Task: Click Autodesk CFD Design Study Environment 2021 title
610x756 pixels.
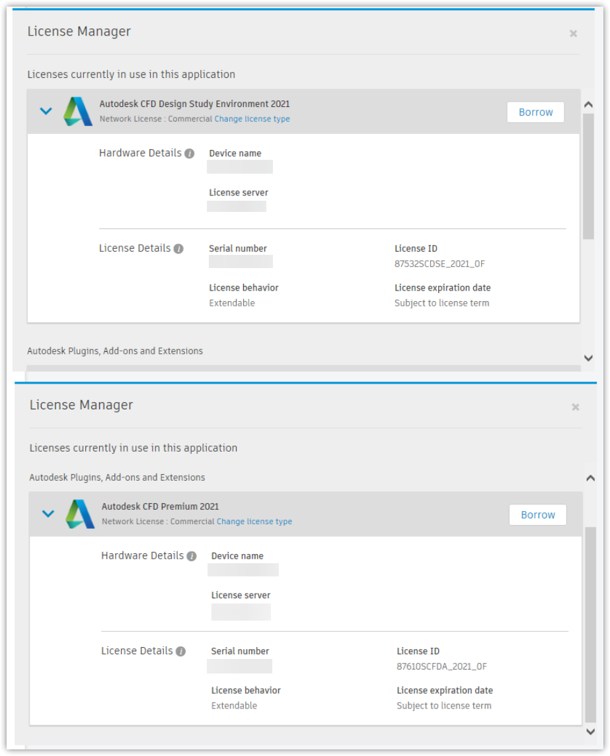Action: point(194,104)
